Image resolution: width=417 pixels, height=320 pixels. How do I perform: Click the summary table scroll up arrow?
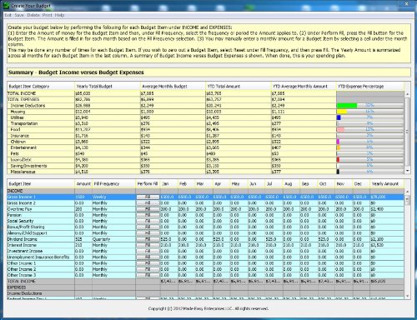(x=407, y=94)
